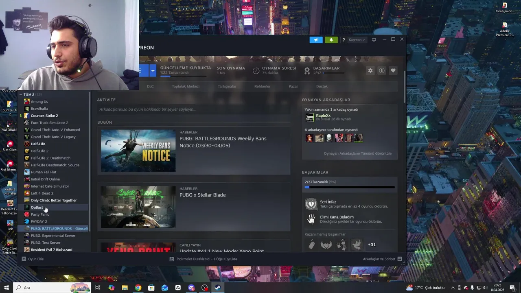Click the activity comment input field
This screenshot has height=293, width=521.
[193, 109]
